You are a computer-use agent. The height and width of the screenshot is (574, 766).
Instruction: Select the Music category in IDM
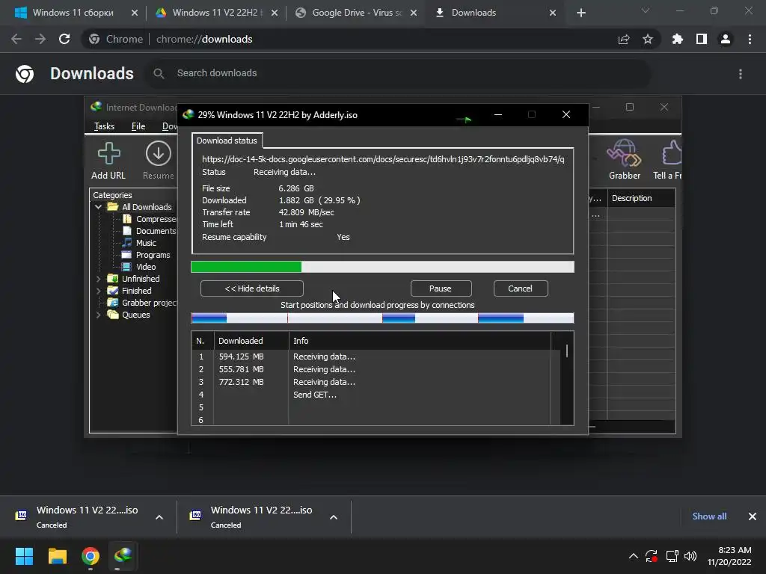(146, 243)
